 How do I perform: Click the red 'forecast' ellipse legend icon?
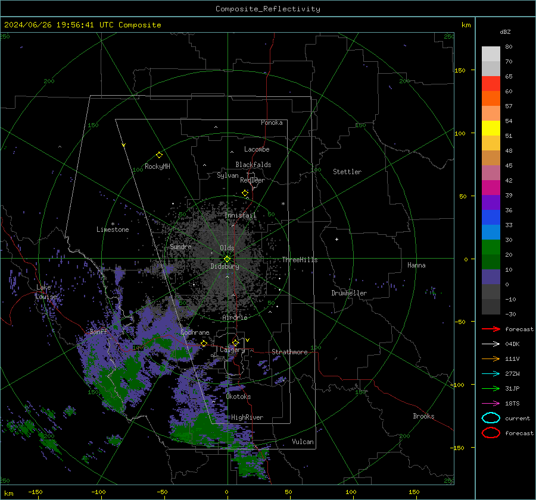pos(491,433)
